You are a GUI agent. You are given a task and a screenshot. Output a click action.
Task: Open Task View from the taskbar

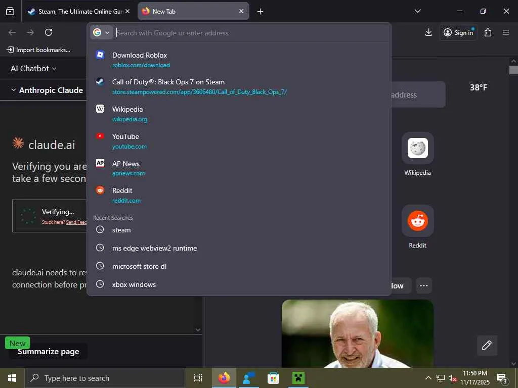pyautogui.click(x=198, y=378)
